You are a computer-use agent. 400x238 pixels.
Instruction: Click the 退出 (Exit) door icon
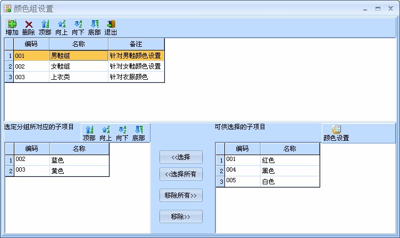click(x=111, y=24)
